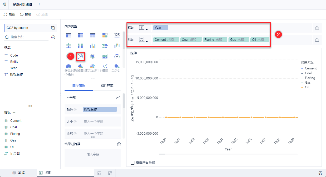Select the 多系列折线图 title tab

pos(22,4)
